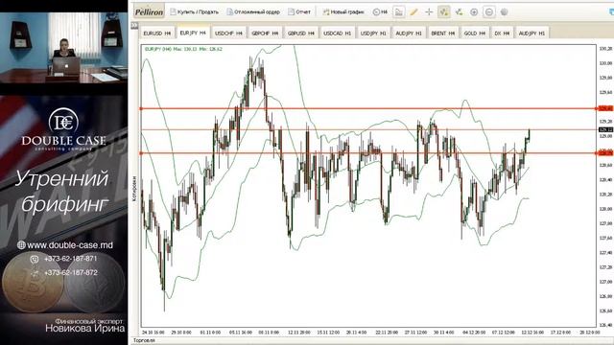Click the globe icon beside the website address
614x345 pixels.
click(x=21, y=245)
